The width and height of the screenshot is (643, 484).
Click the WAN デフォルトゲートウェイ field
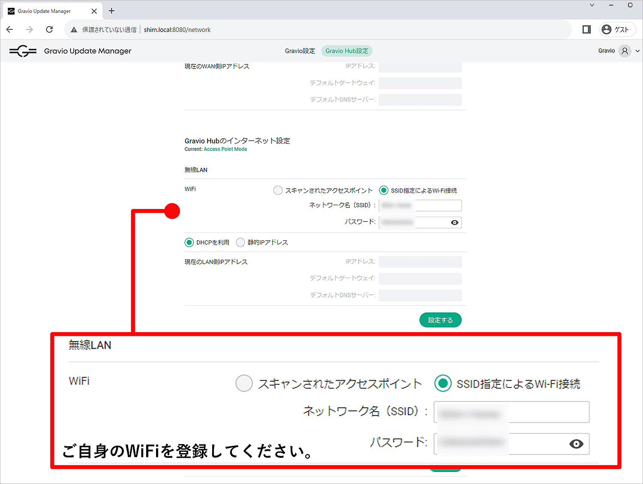(420, 83)
